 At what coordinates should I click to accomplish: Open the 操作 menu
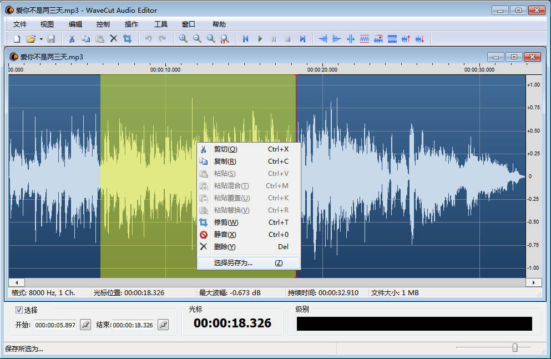click(132, 24)
